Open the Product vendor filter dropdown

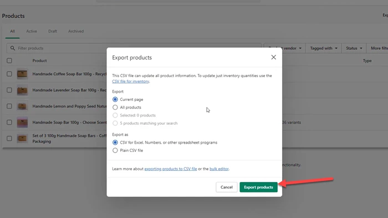click(285, 48)
